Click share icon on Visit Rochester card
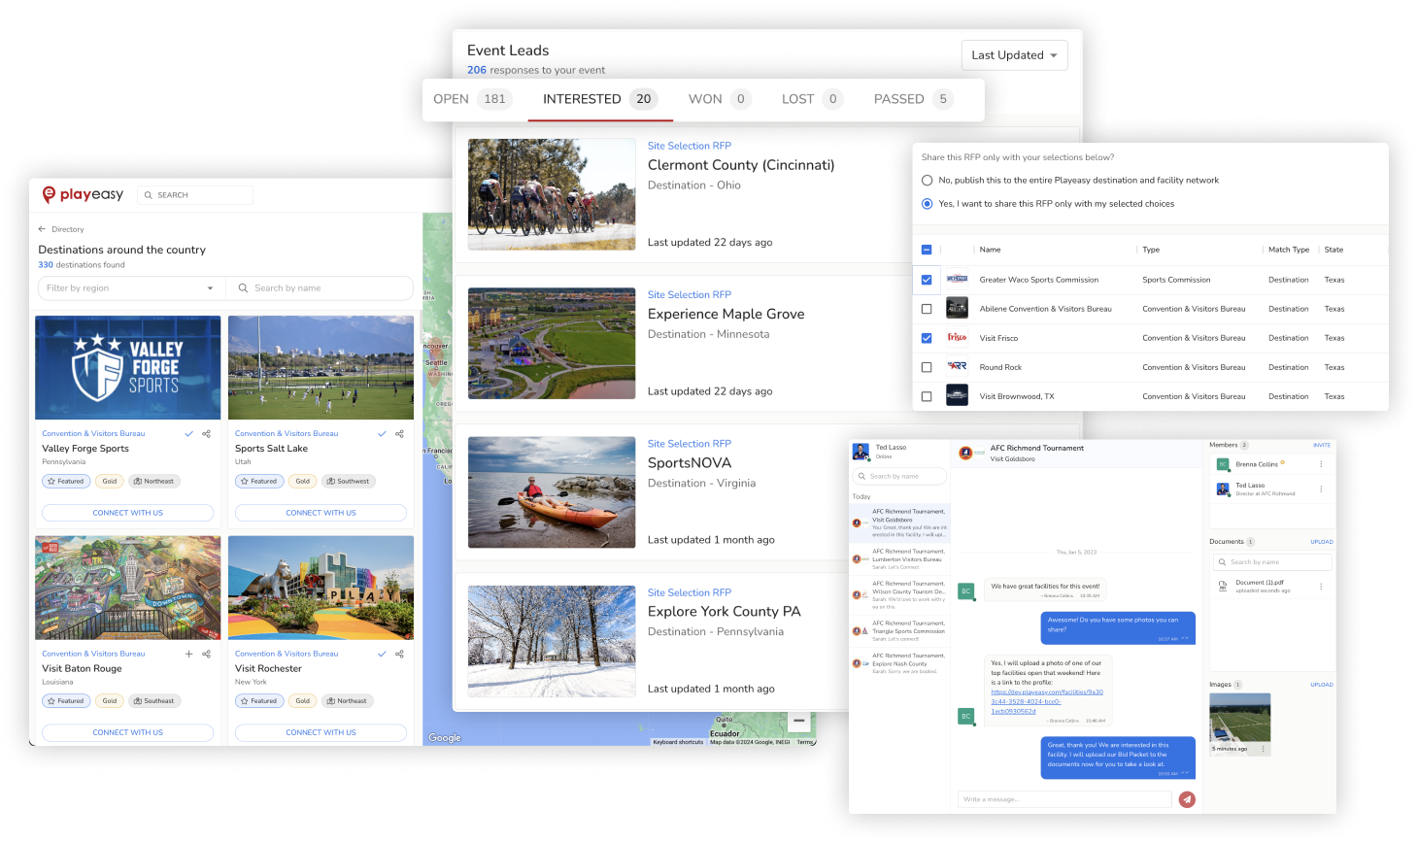This screenshot has height=843, width=1418. (x=399, y=654)
